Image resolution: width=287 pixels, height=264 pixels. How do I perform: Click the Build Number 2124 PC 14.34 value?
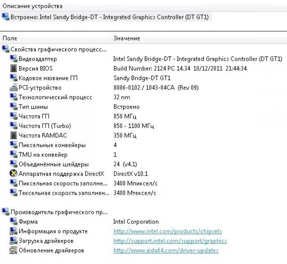click(180, 68)
